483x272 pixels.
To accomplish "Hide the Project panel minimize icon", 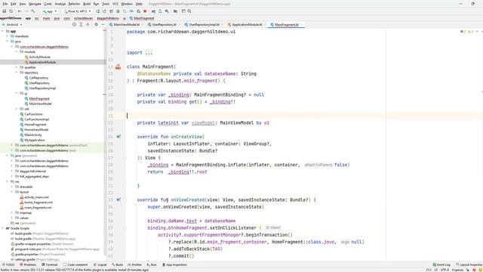I will point(103,24).
